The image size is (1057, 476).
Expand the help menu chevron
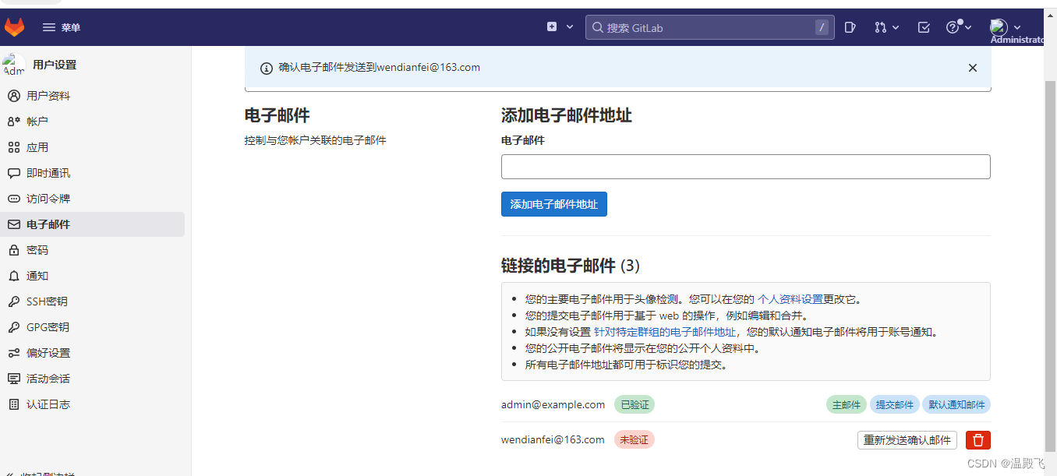(x=968, y=27)
